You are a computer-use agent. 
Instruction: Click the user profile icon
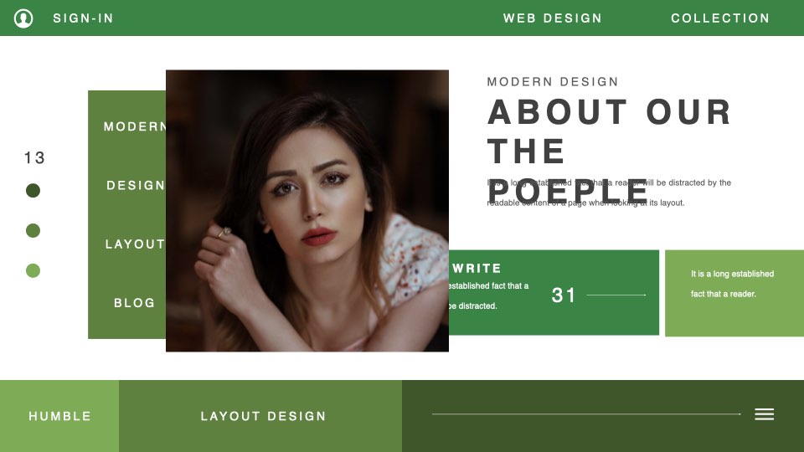(x=23, y=18)
